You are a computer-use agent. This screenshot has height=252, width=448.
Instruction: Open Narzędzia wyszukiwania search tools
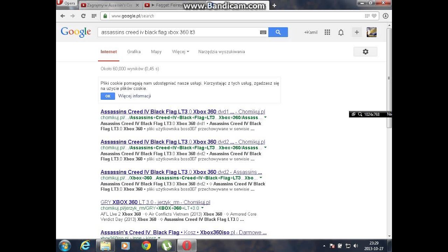[x=222, y=52]
